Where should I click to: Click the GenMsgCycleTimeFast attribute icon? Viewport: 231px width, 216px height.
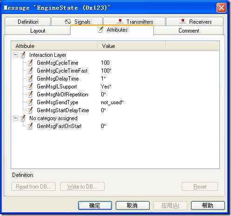tap(30, 71)
